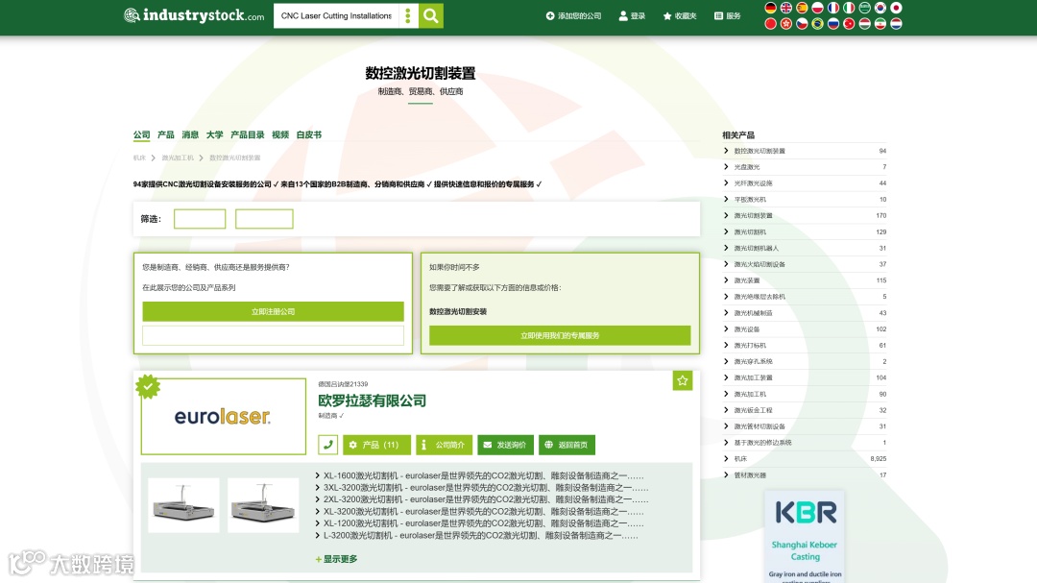Favorite eurolaser company with the star icon
This screenshot has width=1037, height=583.
point(683,380)
